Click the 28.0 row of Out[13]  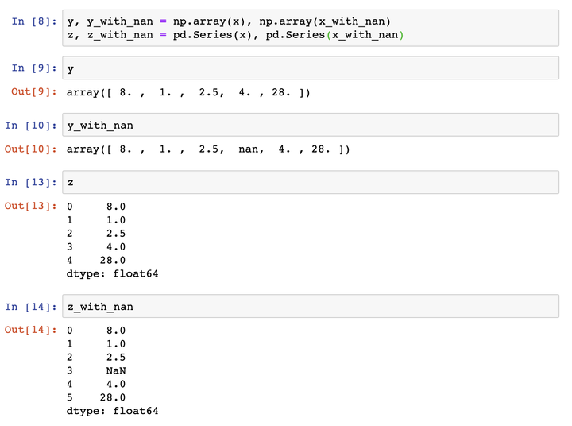click(96, 260)
